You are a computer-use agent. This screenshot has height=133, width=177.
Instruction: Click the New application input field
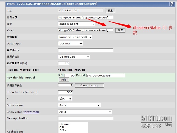(86, 118)
